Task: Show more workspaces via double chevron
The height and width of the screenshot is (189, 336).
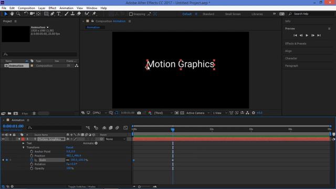Action: coord(274,14)
